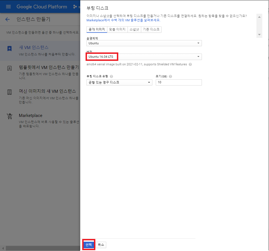Select 새 VM 인스턴스 option
This screenshot has height=251, width=269.
click(40, 51)
